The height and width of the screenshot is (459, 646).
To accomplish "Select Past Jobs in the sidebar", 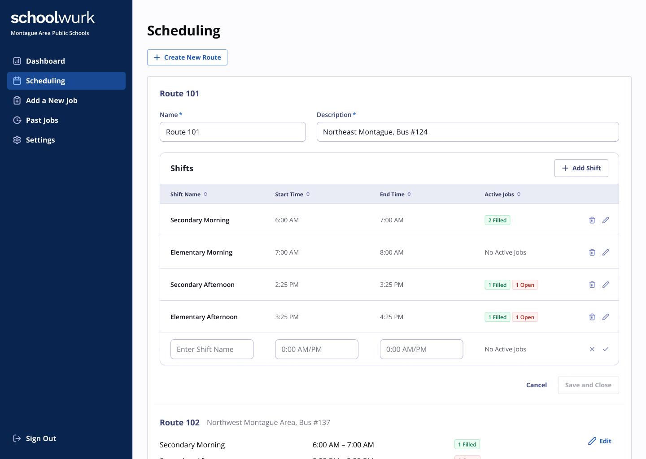I will (x=42, y=120).
